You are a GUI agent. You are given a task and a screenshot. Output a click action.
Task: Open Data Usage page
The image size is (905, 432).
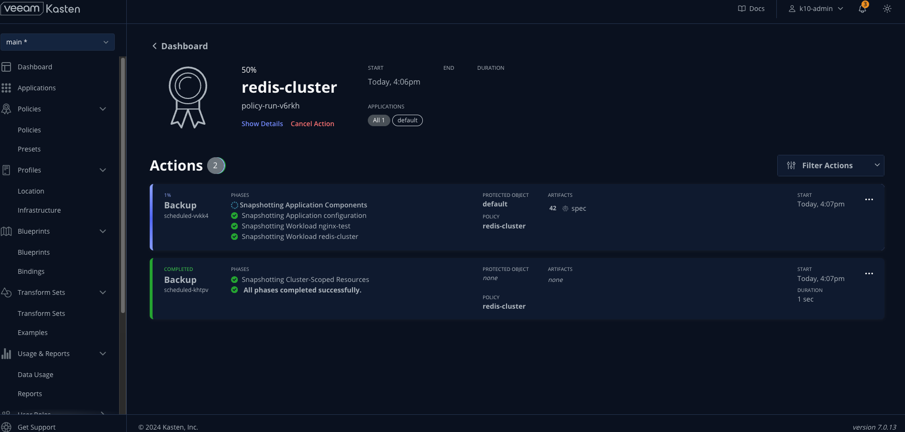tap(35, 375)
